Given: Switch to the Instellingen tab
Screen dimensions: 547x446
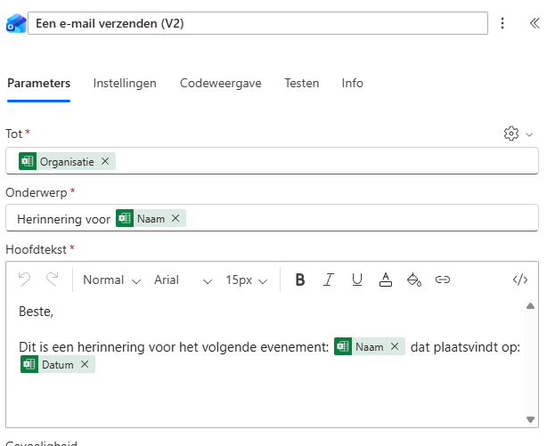Looking at the screenshot, I should point(125,83).
